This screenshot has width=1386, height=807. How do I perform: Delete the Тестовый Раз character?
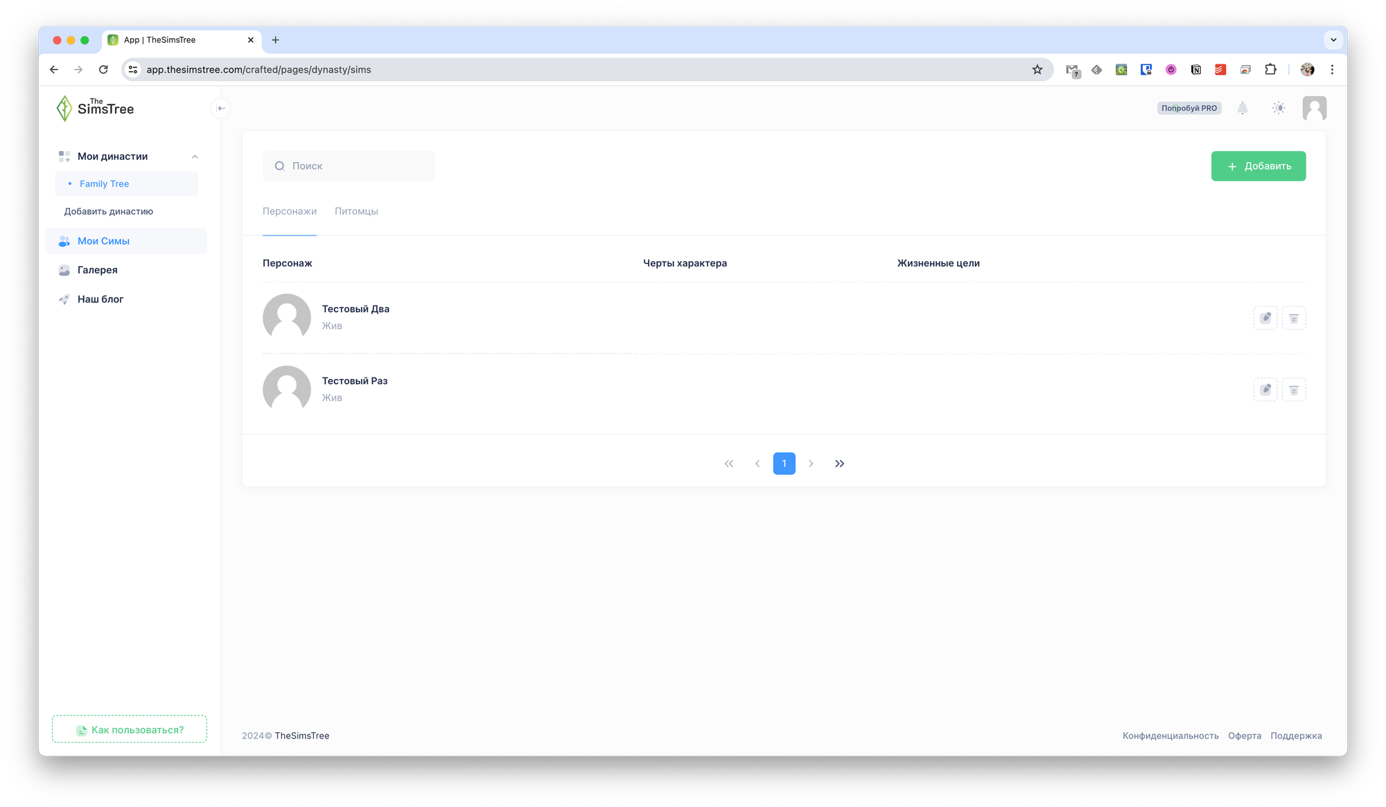[1293, 390]
